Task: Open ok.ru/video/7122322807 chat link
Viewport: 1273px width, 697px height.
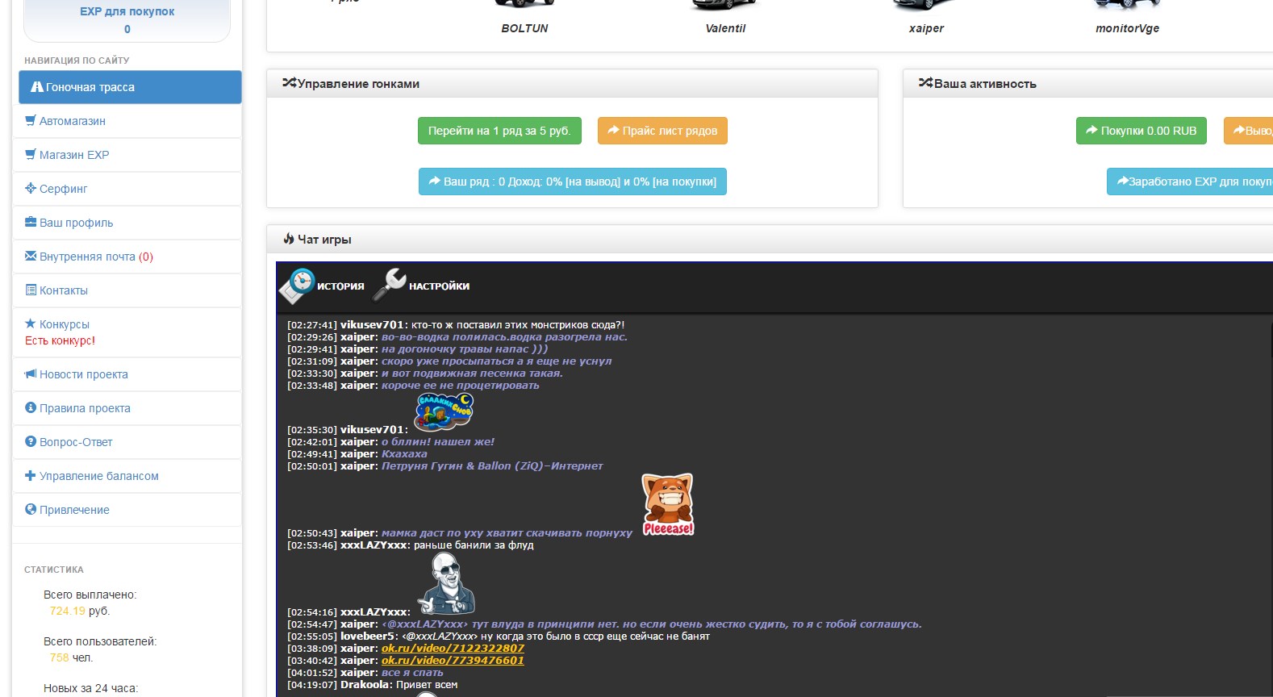Action: click(x=453, y=649)
